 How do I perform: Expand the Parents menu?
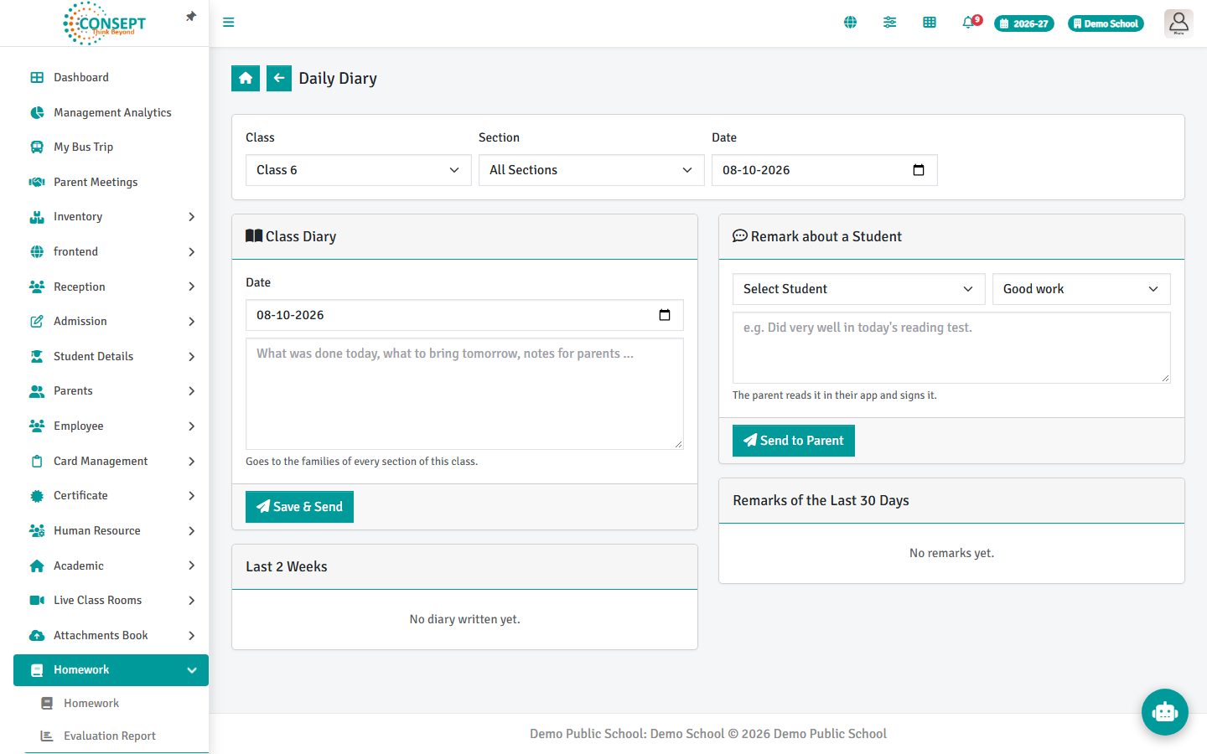(111, 391)
